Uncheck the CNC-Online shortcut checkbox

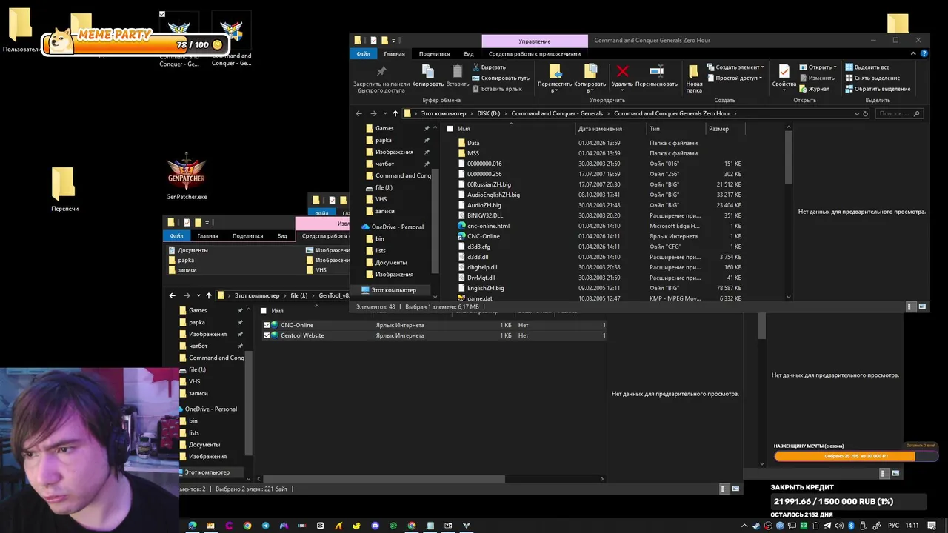267,325
